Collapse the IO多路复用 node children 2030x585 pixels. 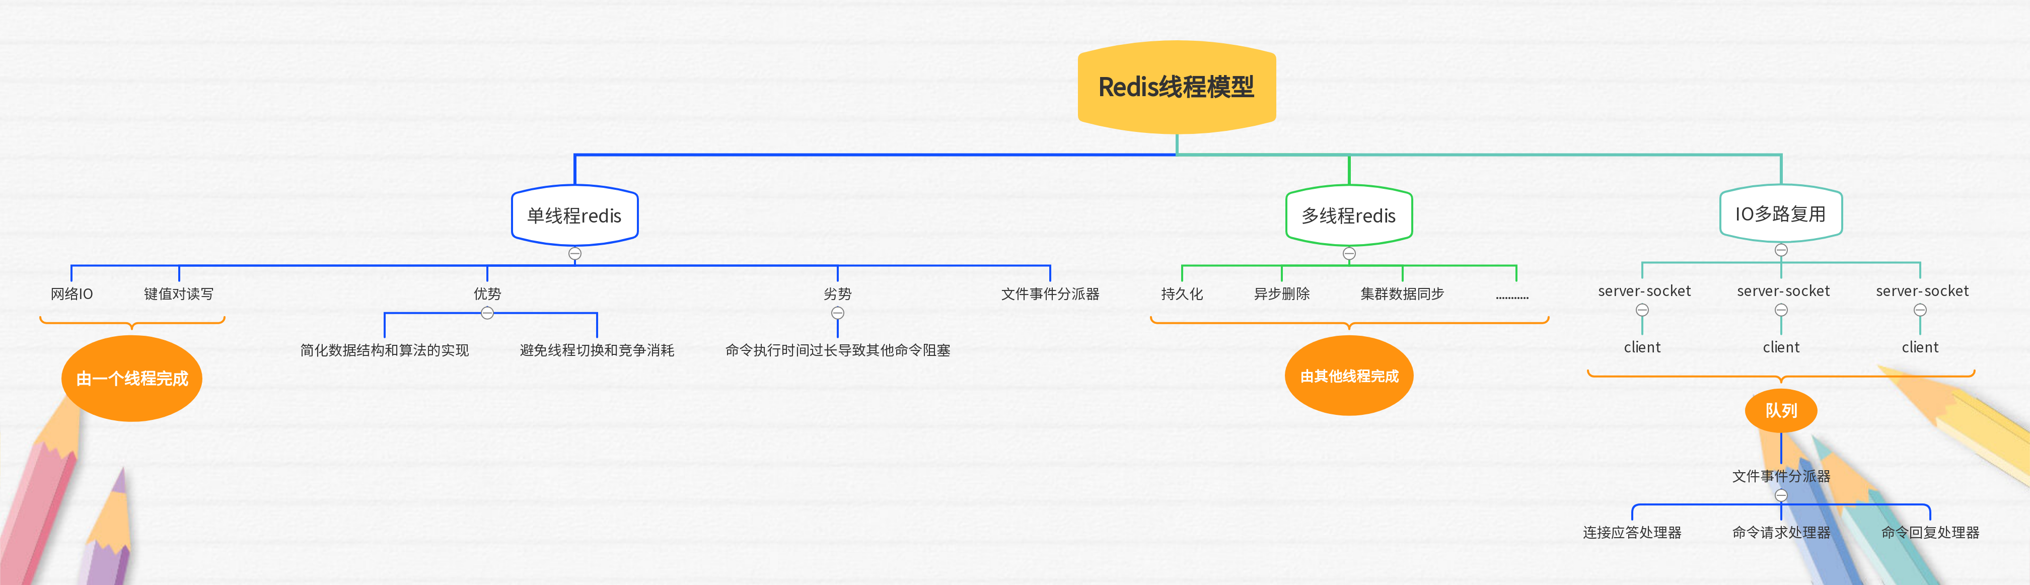pos(1781,251)
